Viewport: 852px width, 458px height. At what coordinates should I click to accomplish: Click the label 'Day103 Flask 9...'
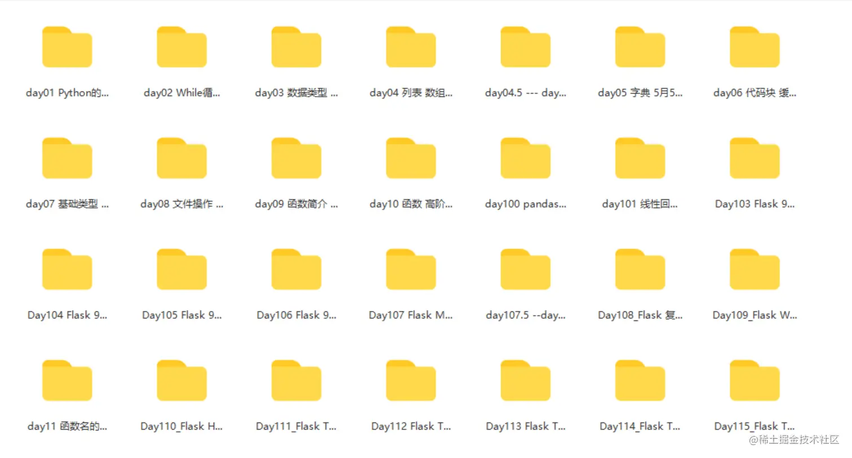(x=755, y=204)
